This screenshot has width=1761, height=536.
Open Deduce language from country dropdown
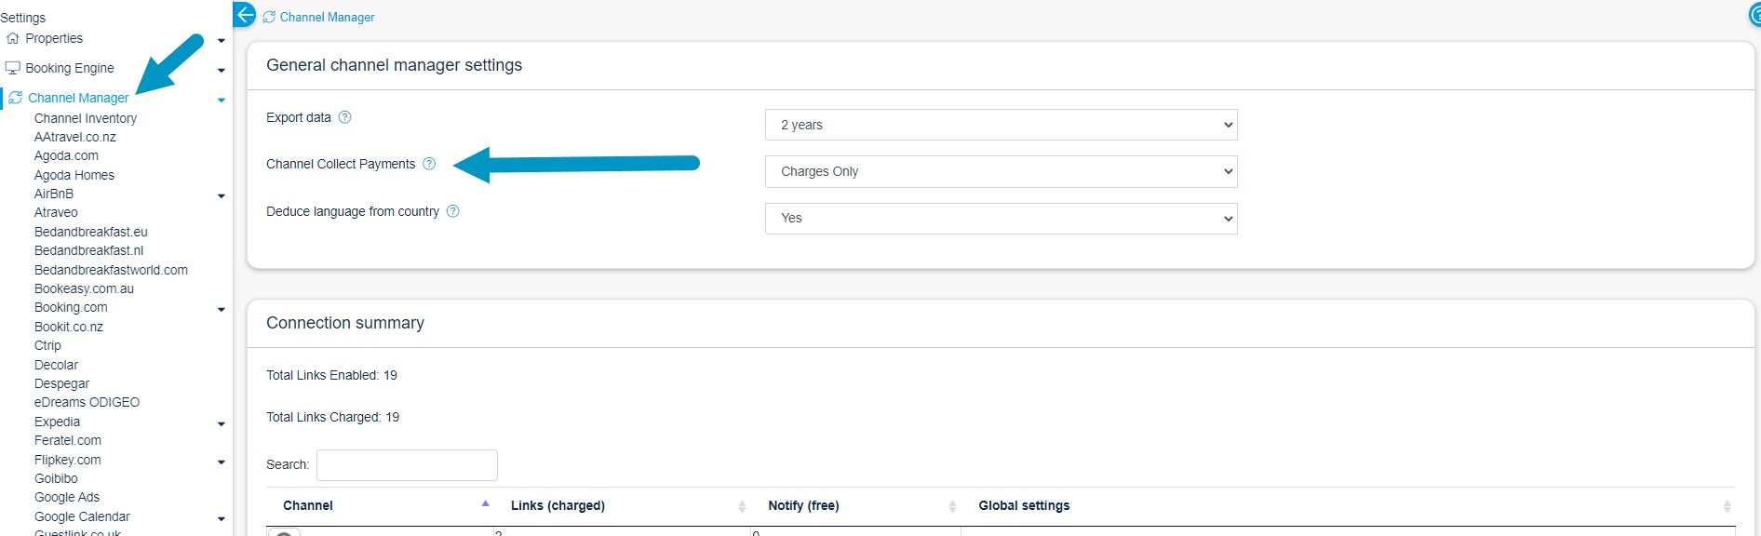(x=1001, y=219)
